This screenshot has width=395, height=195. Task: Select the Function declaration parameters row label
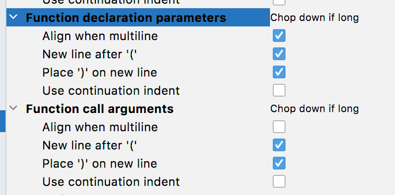126,18
